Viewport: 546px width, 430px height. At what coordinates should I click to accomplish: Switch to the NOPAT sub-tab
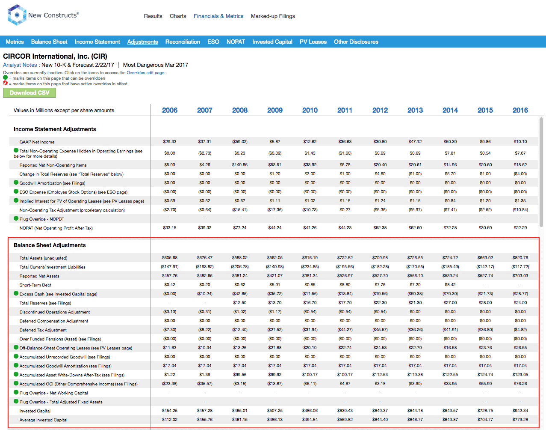pyautogui.click(x=236, y=42)
